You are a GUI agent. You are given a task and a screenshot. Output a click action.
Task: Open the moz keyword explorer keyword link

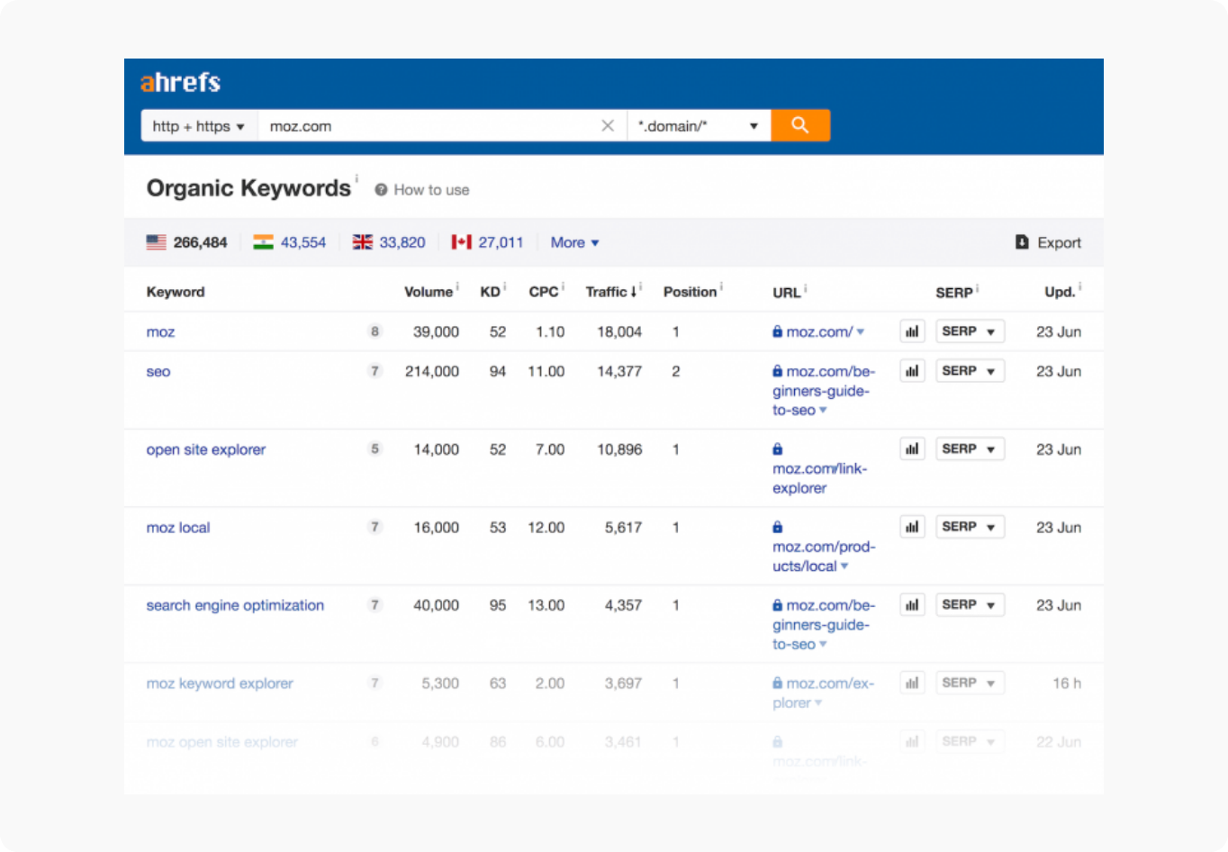pos(220,684)
